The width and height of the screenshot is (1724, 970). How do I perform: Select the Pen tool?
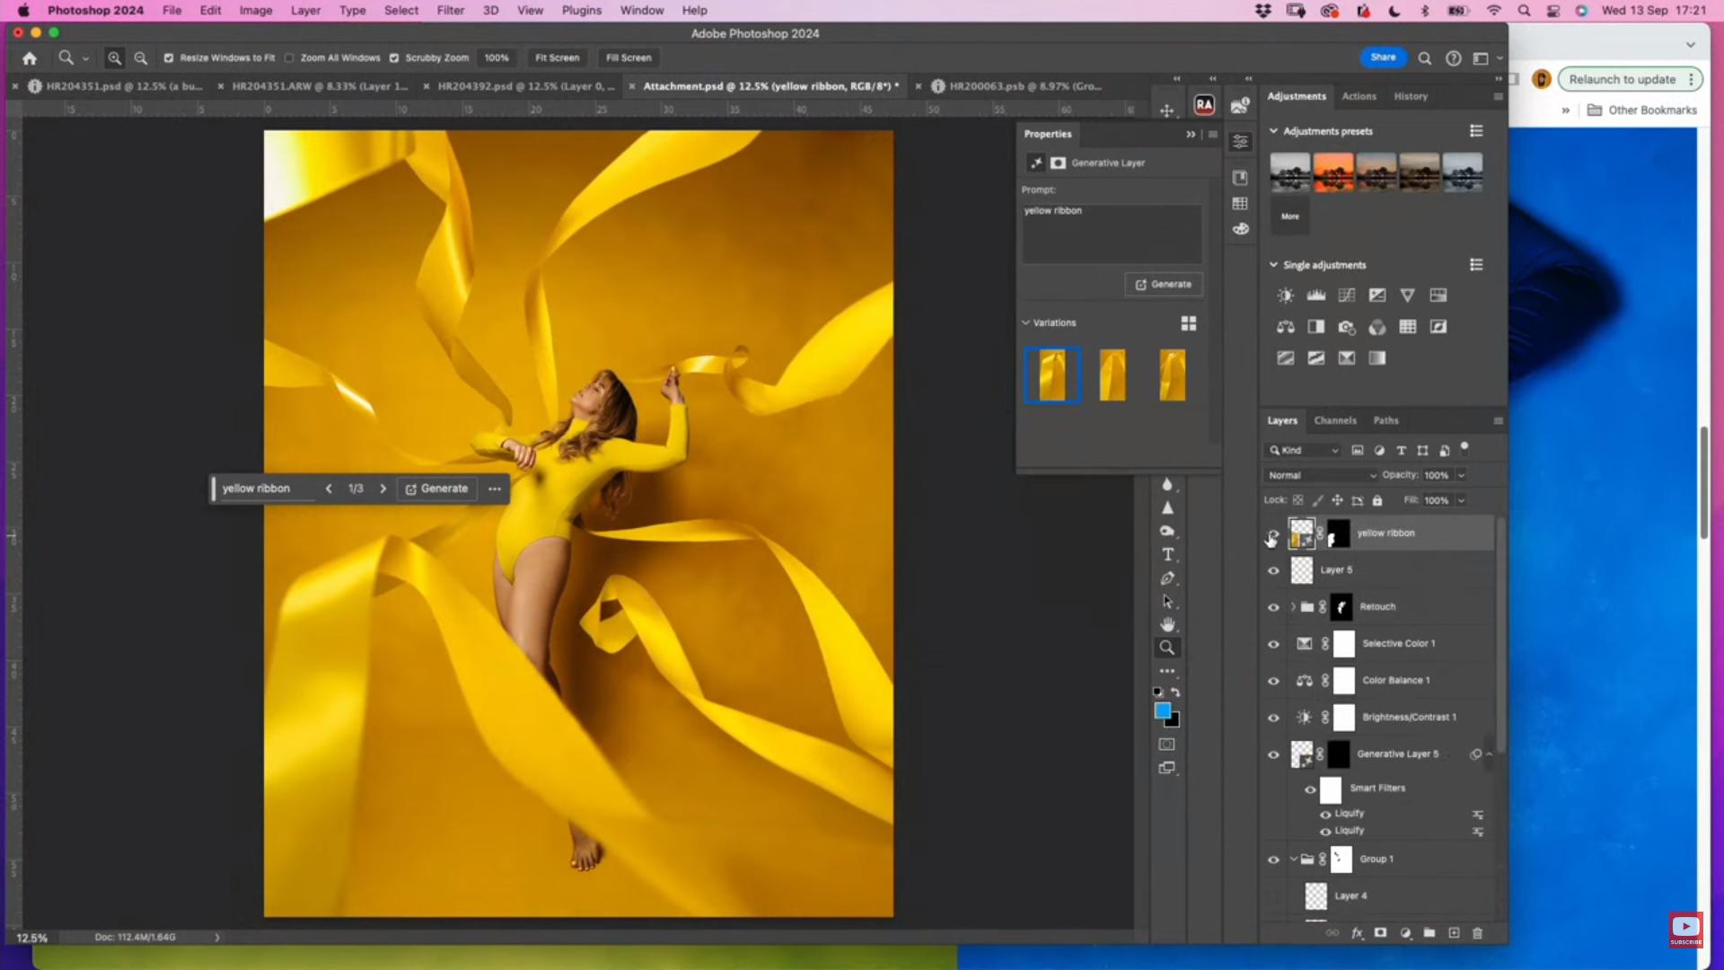click(1167, 578)
